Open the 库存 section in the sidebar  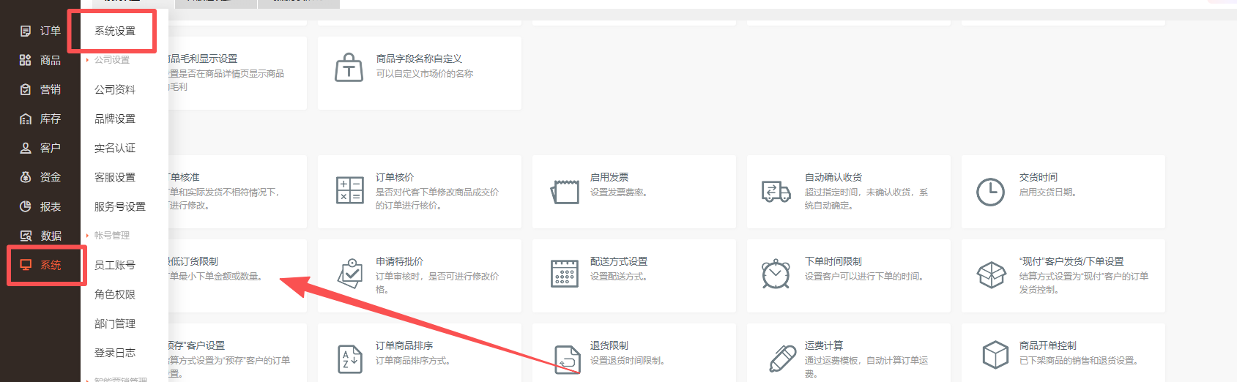pyautogui.click(x=40, y=119)
